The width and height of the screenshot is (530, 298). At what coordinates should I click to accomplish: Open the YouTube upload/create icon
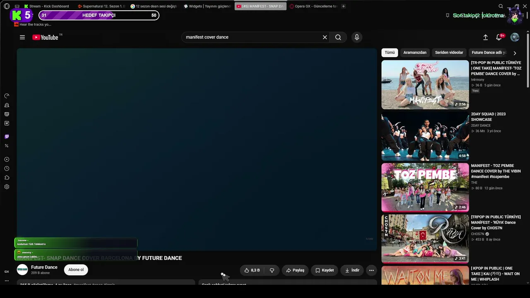pos(485,37)
